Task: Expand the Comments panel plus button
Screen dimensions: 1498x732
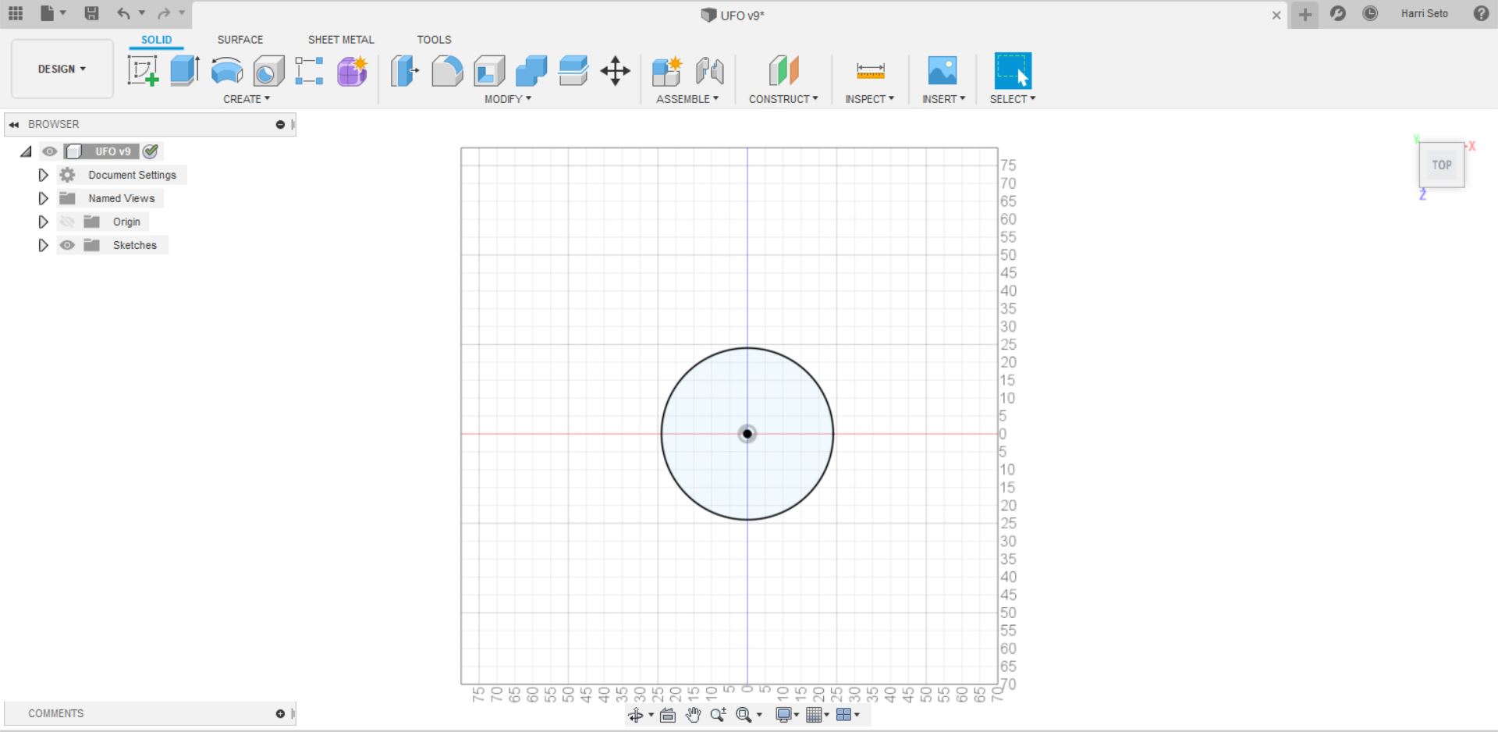Action: (280, 713)
